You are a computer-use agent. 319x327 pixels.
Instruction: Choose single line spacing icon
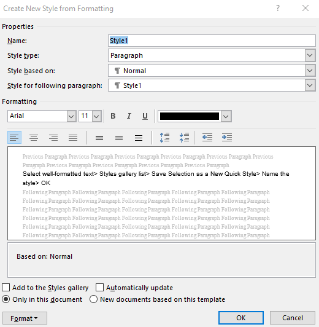coord(99,138)
